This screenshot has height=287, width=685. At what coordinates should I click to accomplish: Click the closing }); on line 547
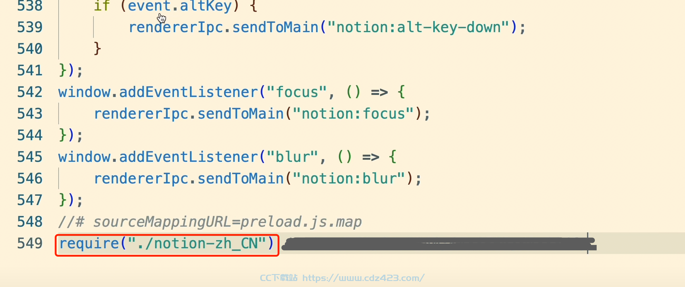[71, 200]
